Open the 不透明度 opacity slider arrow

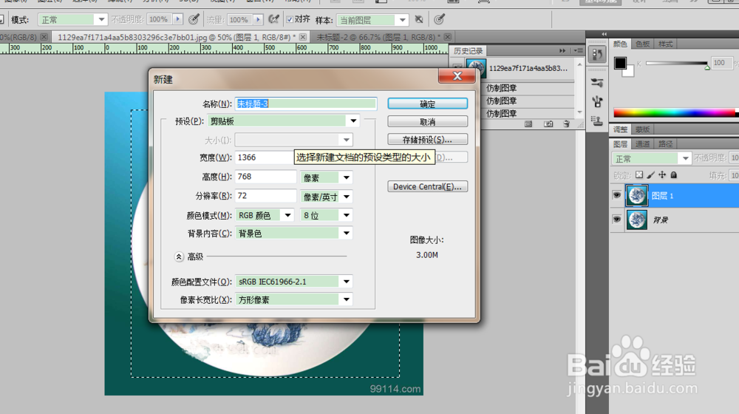(177, 19)
